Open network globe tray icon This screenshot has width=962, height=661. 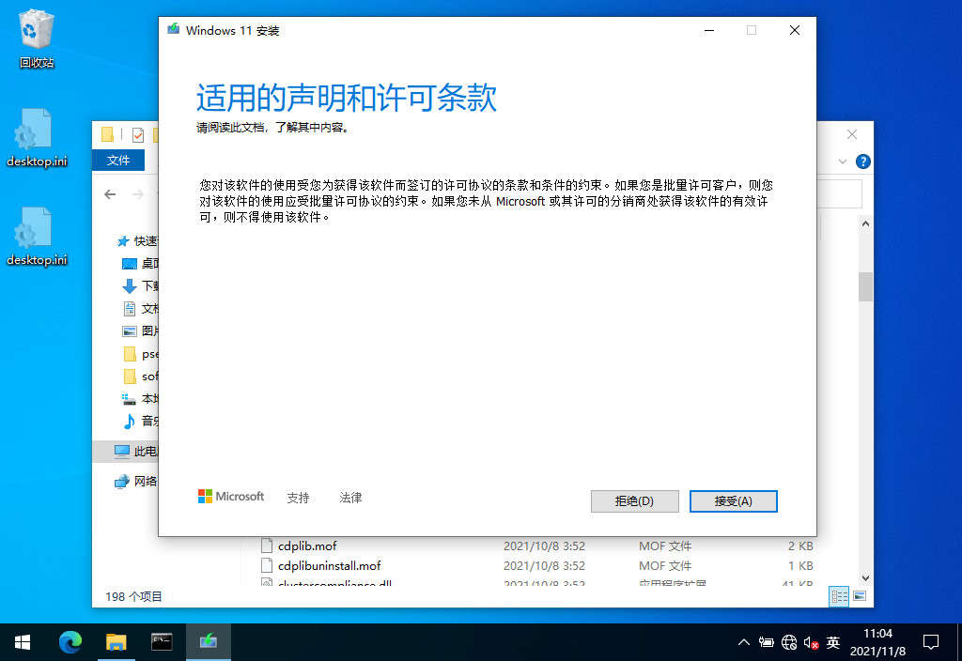(x=789, y=642)
